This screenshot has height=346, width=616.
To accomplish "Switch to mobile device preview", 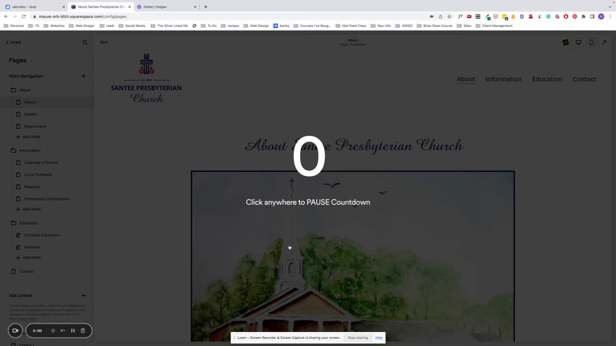I will click(x=591, y=42).
